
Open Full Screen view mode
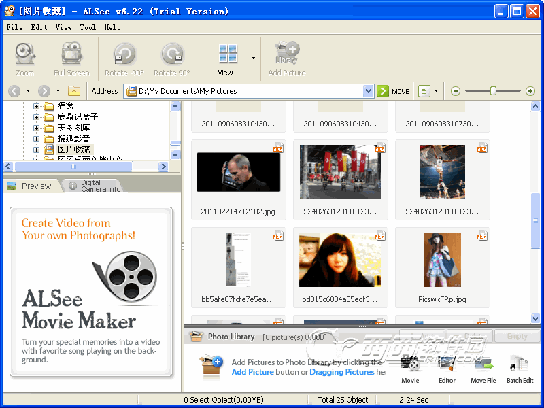coord(71,55)
